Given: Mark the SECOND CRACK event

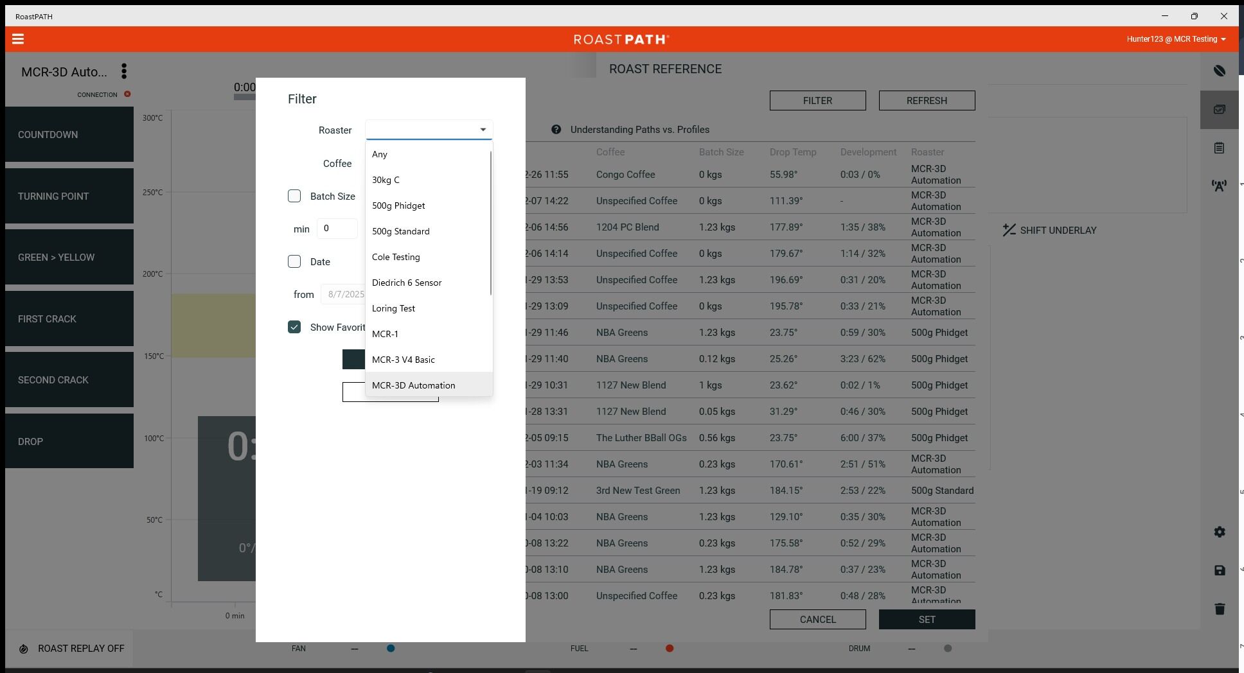Looking at the screenshot, I should (69, 380).
